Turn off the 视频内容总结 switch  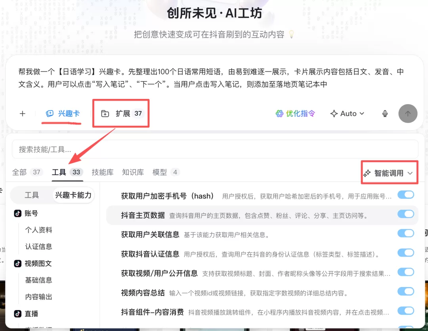[406, 291]
